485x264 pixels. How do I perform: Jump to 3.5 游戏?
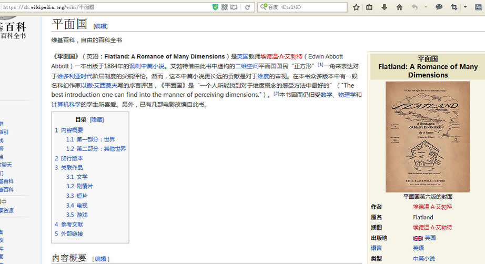point(77,215)
